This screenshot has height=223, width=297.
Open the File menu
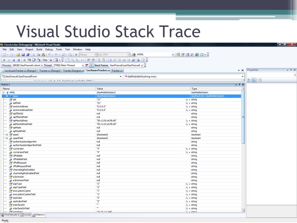(4, 49)
